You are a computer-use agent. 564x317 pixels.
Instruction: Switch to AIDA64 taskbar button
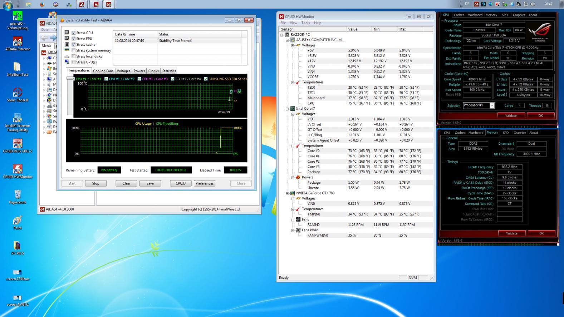(108, 4)
